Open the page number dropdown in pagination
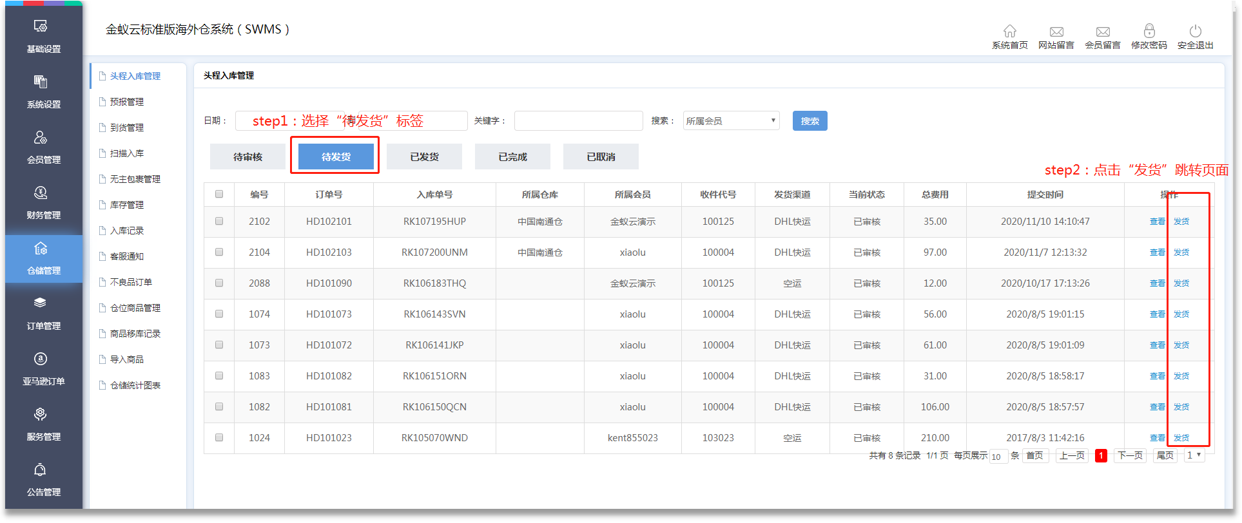 click(x=1194, y=455)
